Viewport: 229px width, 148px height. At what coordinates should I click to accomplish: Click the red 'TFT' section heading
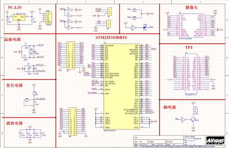(x=189, y=47)
